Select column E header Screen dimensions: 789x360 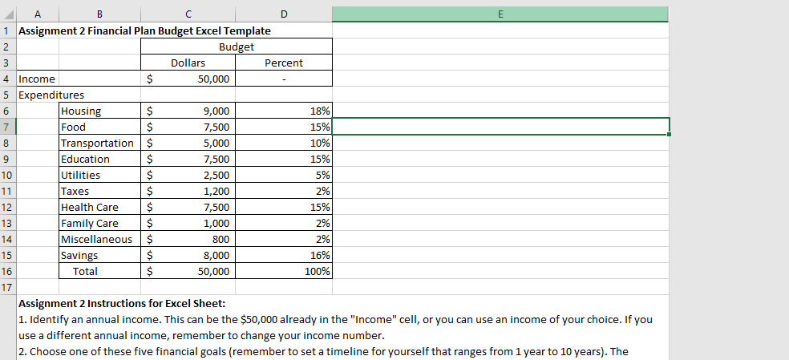(x=500, y=14)
